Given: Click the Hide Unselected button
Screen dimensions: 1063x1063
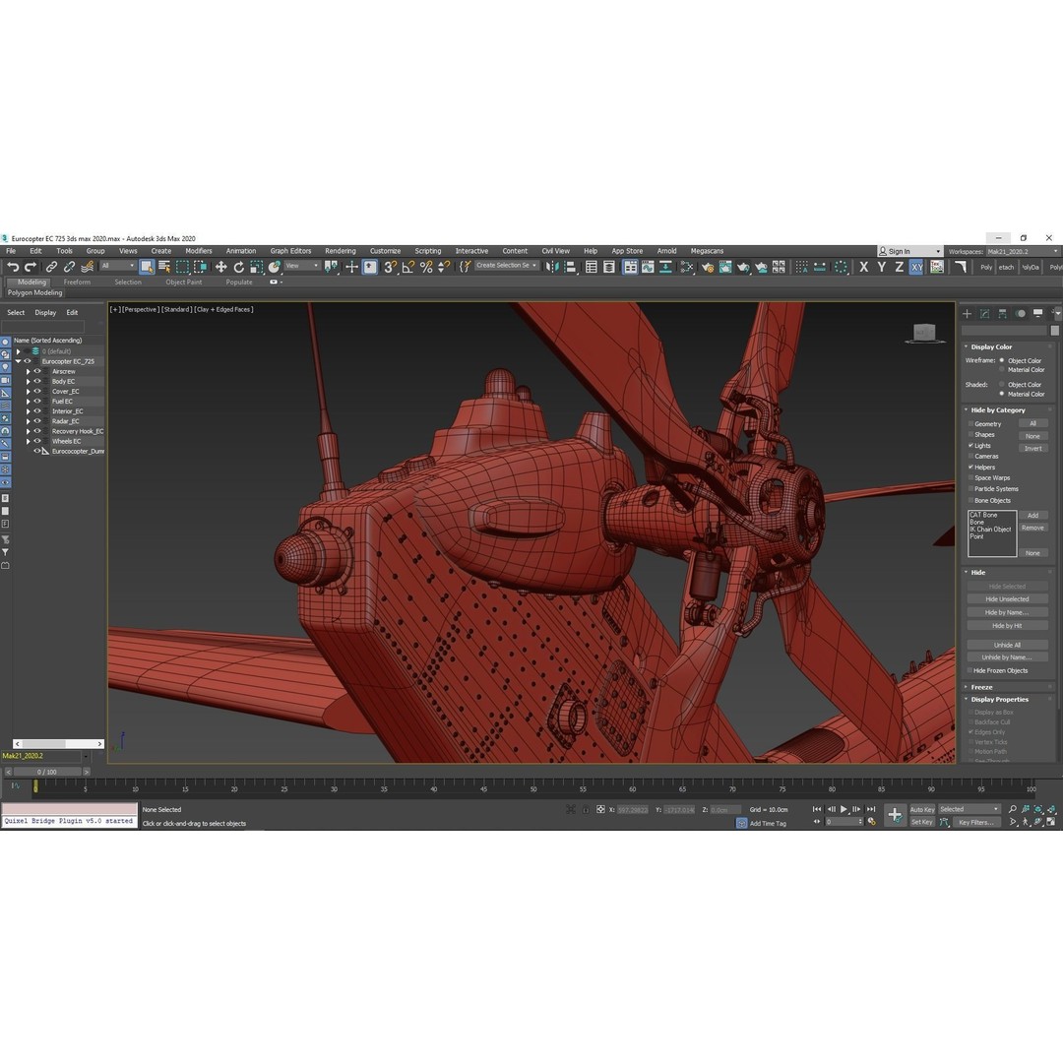Looking at the screenshot, I should pos(1007,599).
